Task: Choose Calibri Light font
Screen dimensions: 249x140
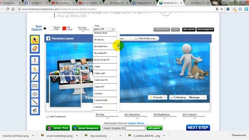Action: 105,73
